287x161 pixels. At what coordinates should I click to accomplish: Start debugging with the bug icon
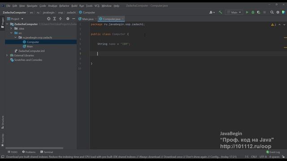pos(253,13)
